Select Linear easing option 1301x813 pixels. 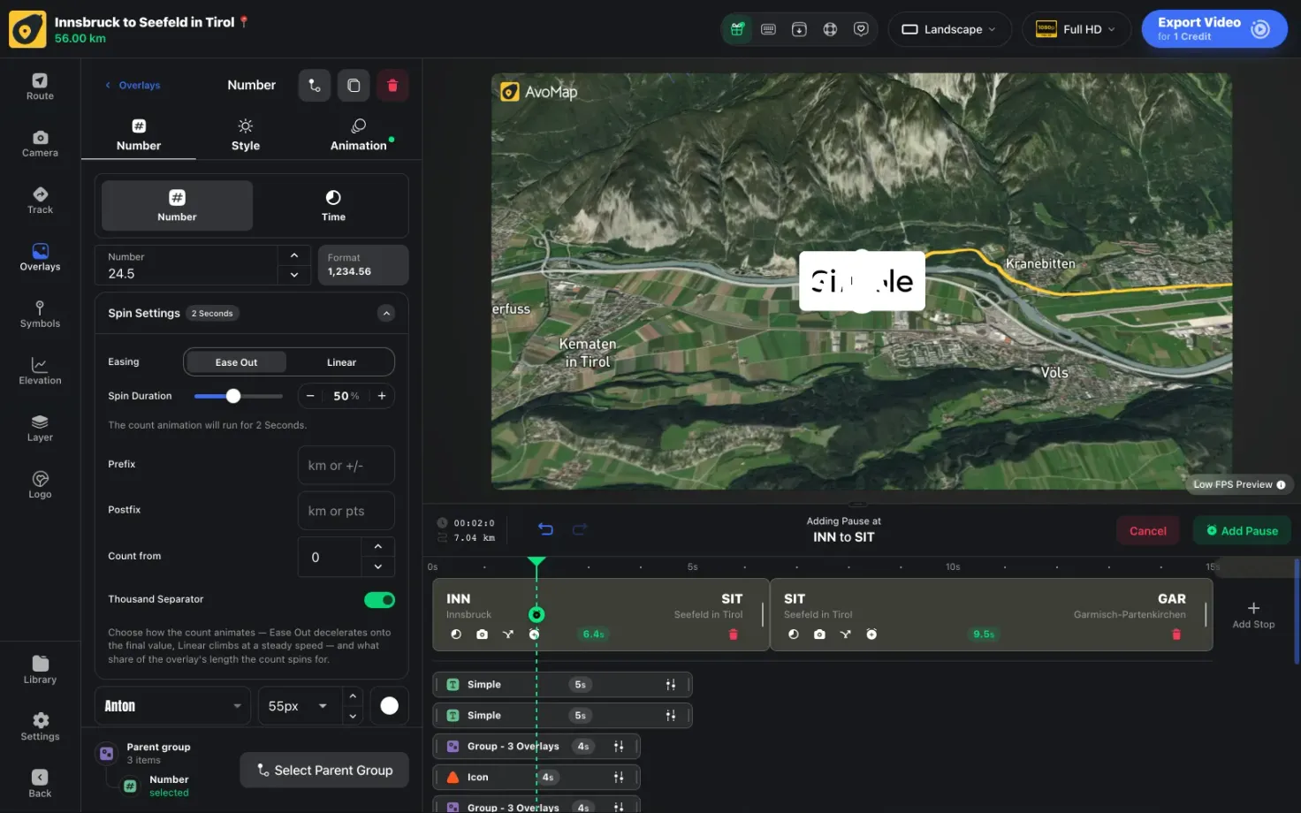[341, 362]
